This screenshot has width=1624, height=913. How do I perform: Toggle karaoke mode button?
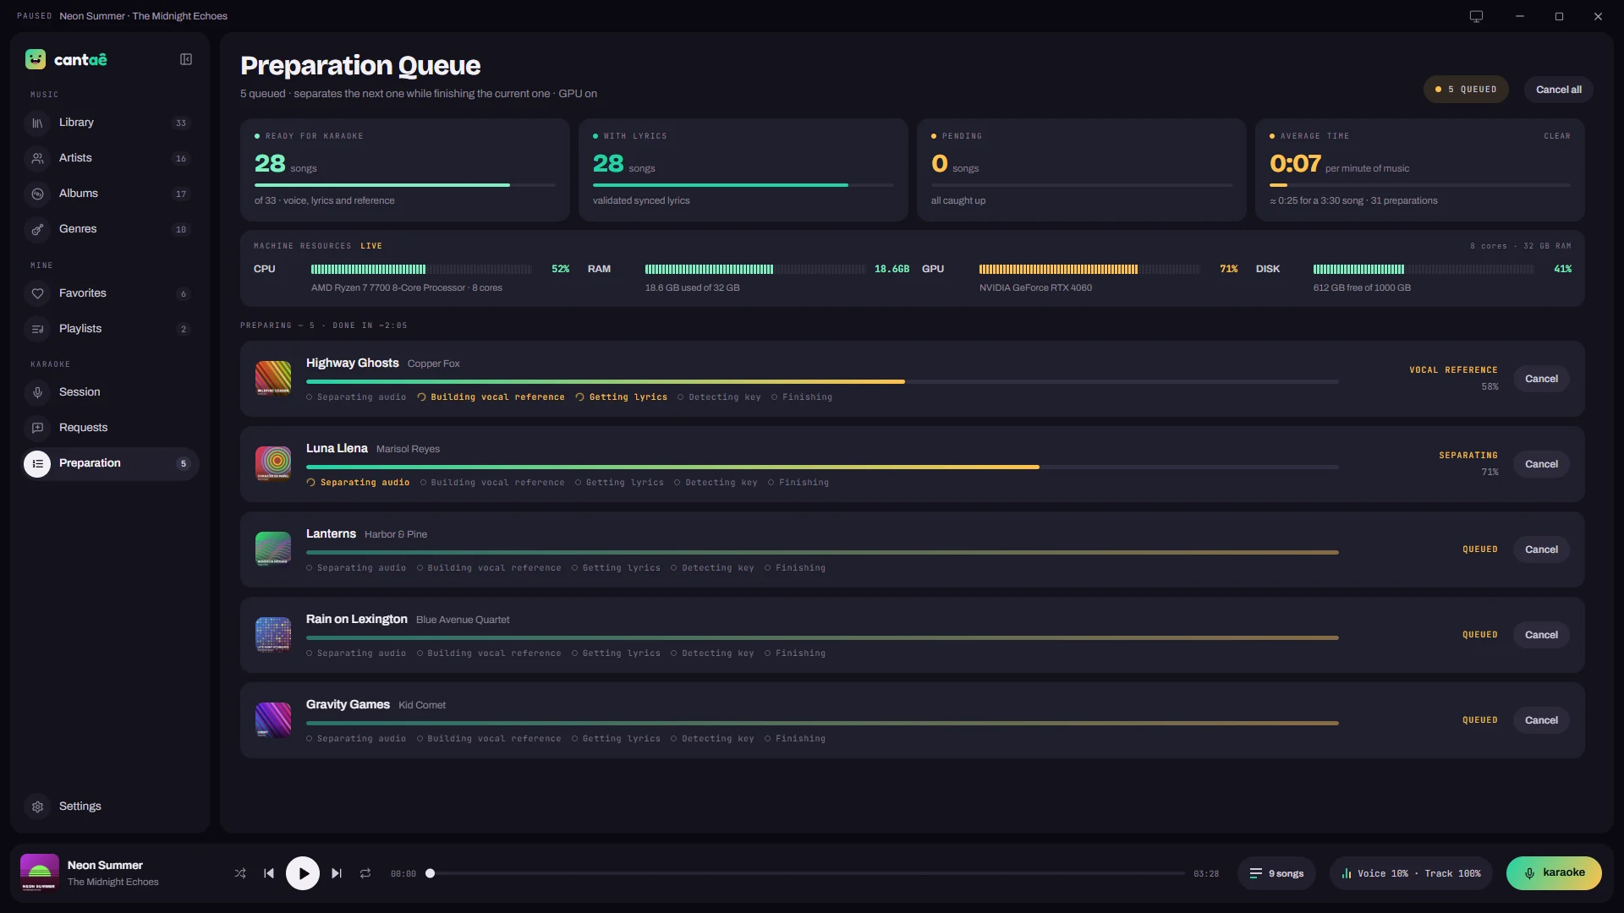tap(1554, 873)
